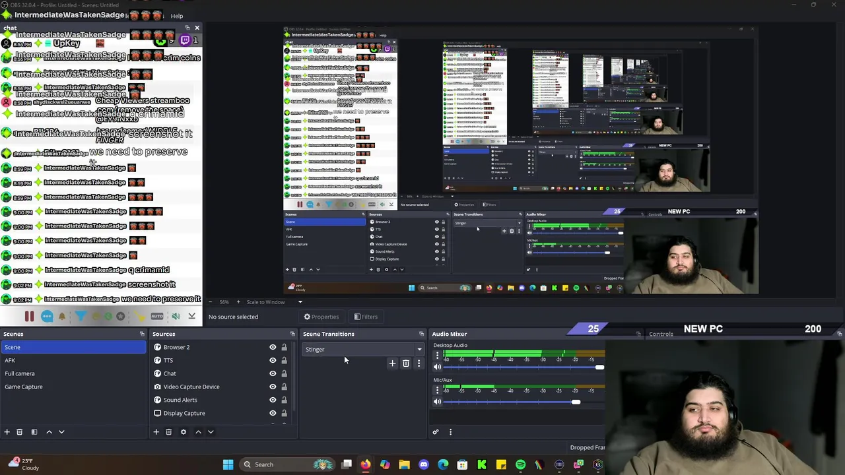Open the Help menu
Viewport: 845px width, 475px height.
pos(176,16)
